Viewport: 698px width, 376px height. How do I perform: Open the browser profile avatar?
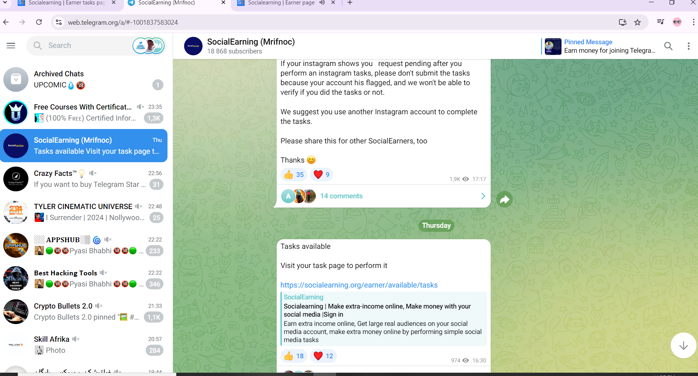(677, 22)
